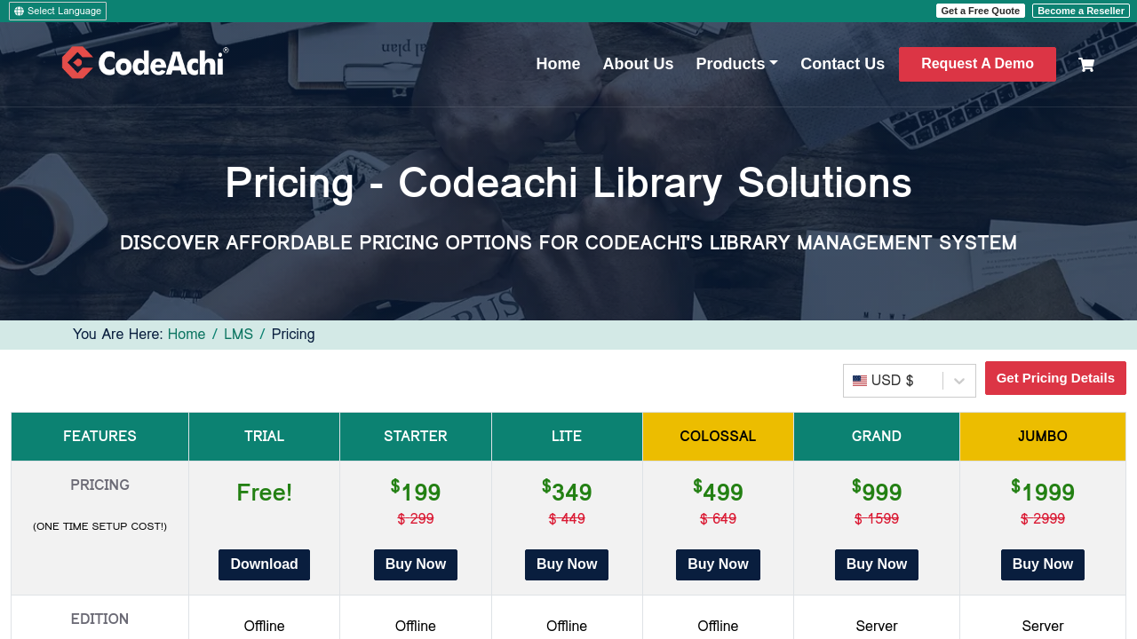Image resolution: width=1137 pixels, height=639 pixels.
Task: Open the shopping cart icon
Action: pyautogui.click(x=1085, y=64)
